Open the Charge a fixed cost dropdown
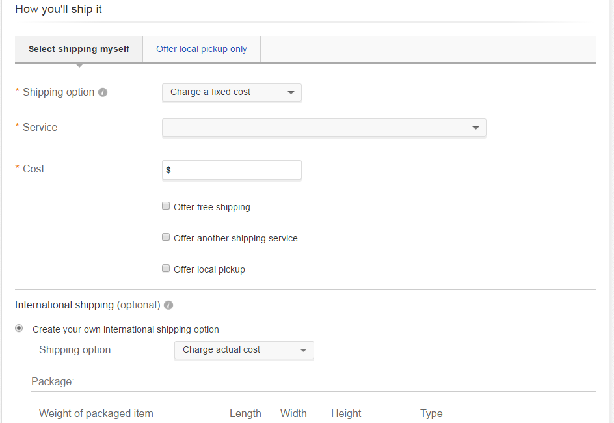The image size is (614, 423). pyautogui.click(x=231, y=92)
